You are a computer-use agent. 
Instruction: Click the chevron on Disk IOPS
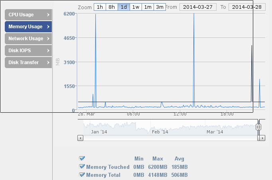tap(48, 51)
